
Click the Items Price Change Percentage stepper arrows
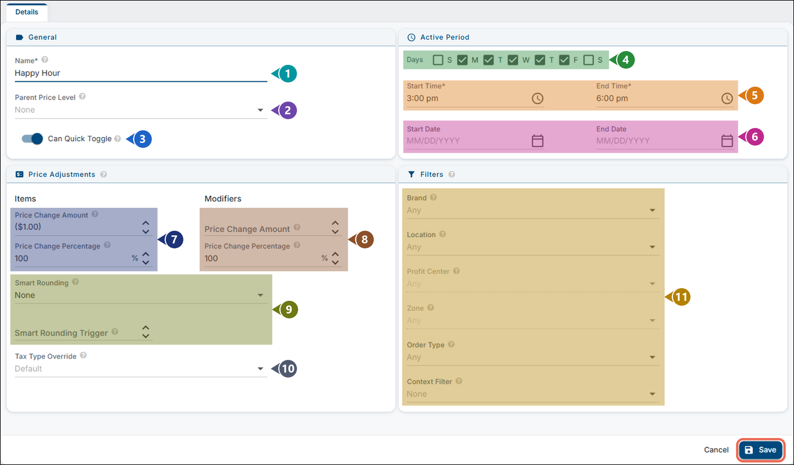coord(146,258)
